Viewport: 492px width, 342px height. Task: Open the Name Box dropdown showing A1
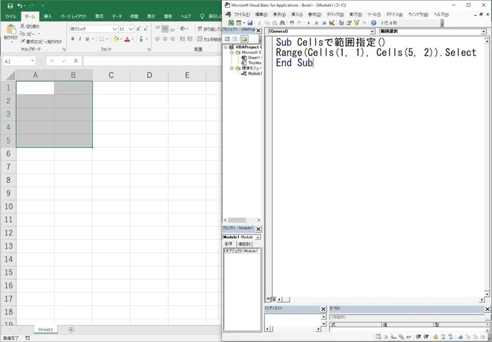coord(33,61)
